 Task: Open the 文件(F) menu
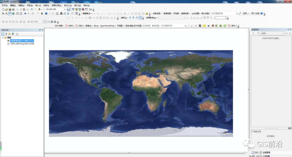[5, 5]
